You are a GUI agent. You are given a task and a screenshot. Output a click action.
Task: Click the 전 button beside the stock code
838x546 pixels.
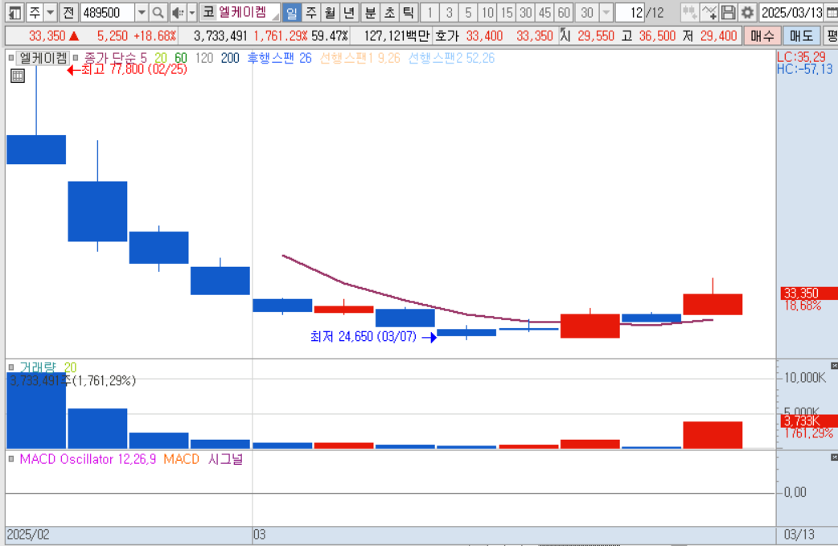coord(68,12)
